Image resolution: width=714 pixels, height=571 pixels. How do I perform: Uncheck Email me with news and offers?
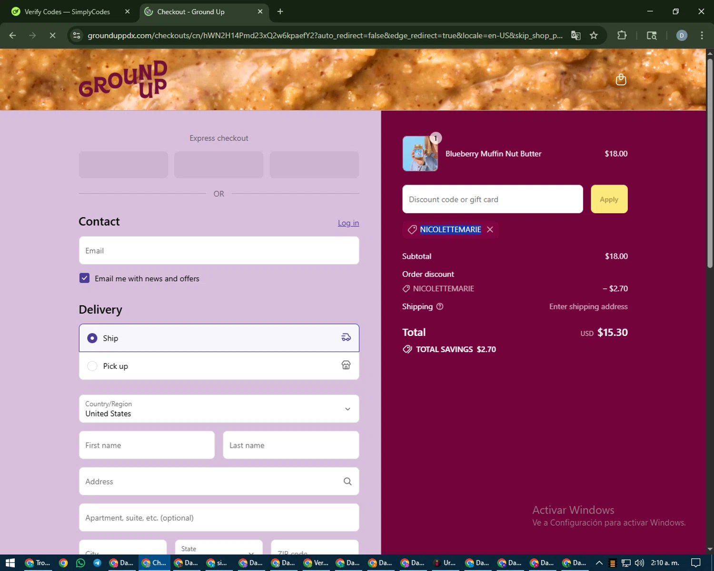[84, 278]
